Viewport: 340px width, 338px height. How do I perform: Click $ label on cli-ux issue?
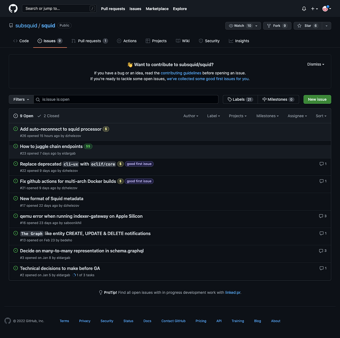120,164
